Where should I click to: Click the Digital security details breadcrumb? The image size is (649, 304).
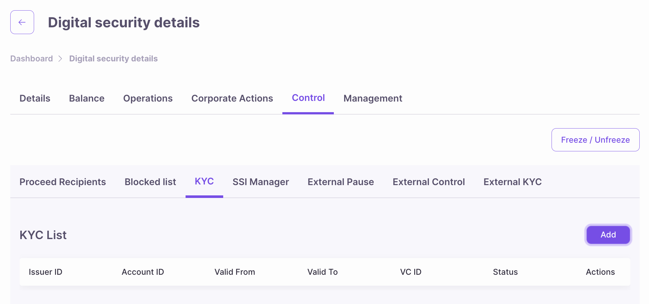(x=114, y=58)
